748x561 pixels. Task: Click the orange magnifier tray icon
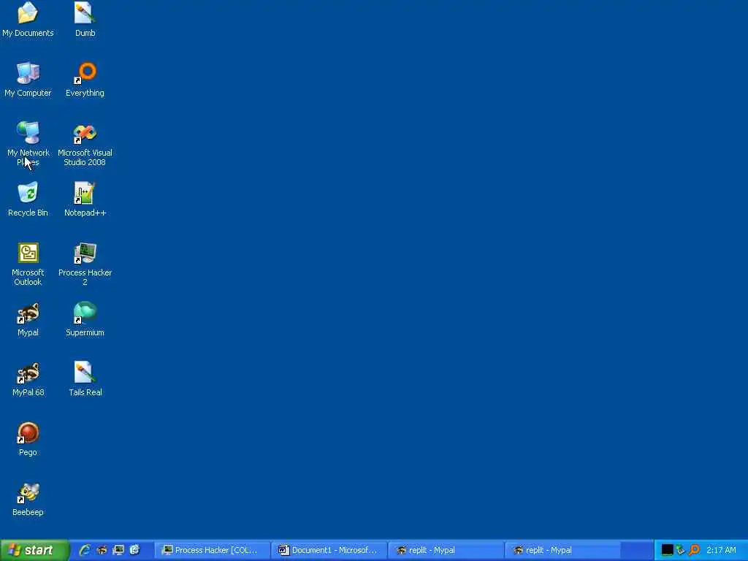tap(694, 550)
